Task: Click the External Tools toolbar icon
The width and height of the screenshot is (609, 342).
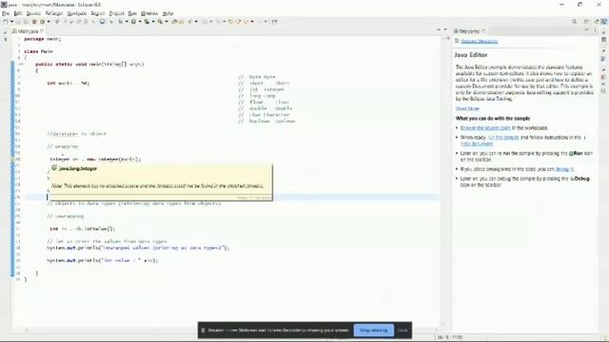Action: coord(161,22)
